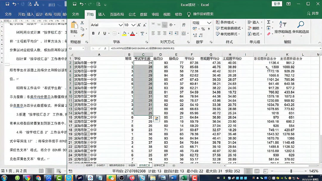
Task: Click the 排序和筛选 sort icon
Action: point(283,24)
